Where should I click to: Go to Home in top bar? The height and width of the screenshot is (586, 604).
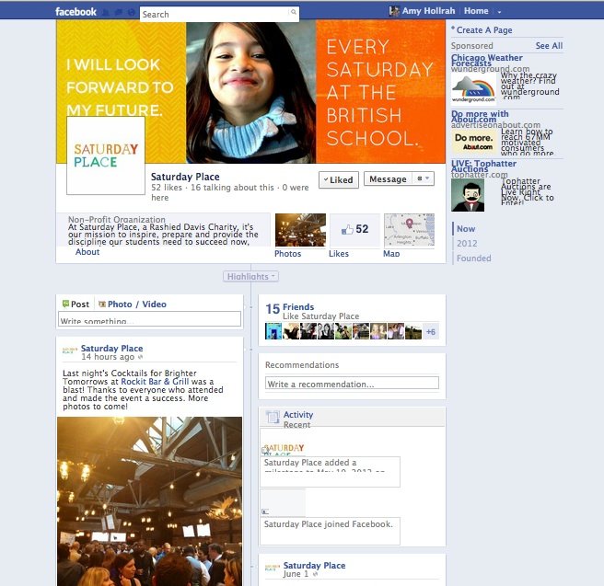click(x=476, y=11)
